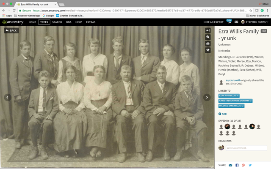Click the aspdensmith user avatar icon
The height and width of the screenshot is (169, 271).
(221, 82)
